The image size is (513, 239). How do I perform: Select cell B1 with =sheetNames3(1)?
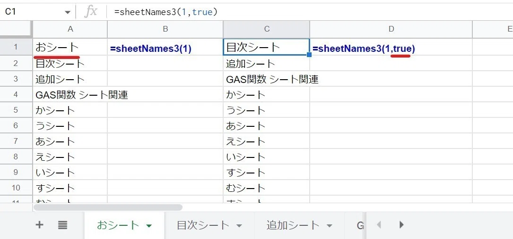(x=165, y=47)
